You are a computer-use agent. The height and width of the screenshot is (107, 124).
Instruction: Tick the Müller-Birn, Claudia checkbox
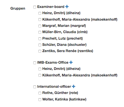(x=40, y=32)
